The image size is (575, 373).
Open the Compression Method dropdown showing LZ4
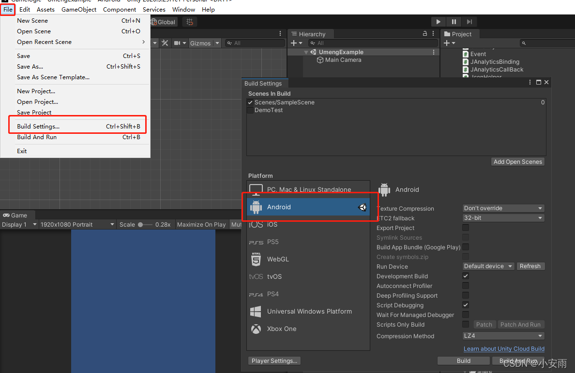[503, 335]
